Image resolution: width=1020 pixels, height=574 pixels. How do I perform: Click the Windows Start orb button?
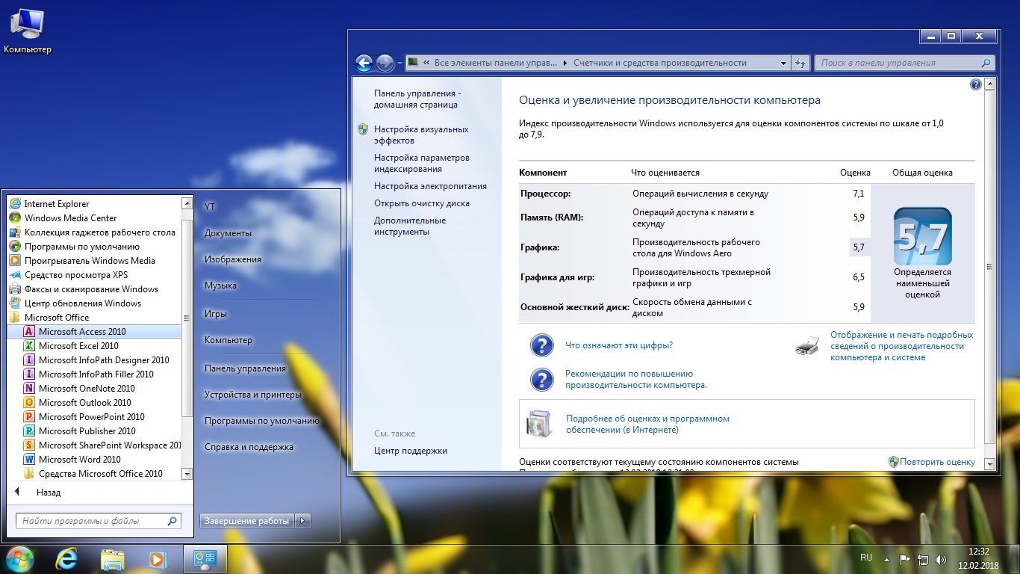pos(20,559)
